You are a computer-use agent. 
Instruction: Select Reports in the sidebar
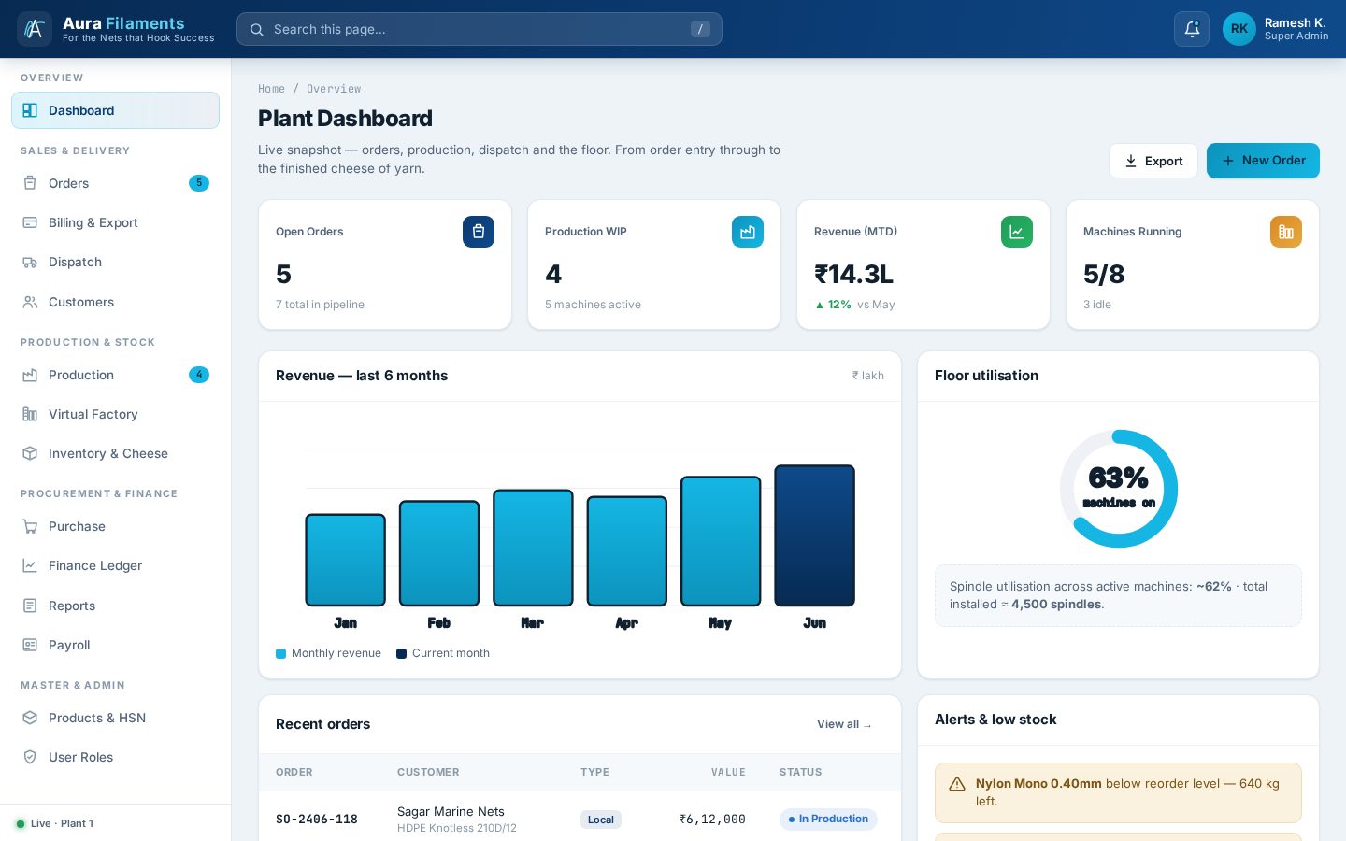[x=115, y=606]
